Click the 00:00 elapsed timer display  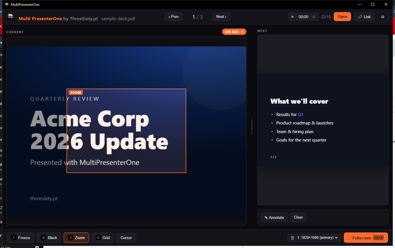[303, 17]
